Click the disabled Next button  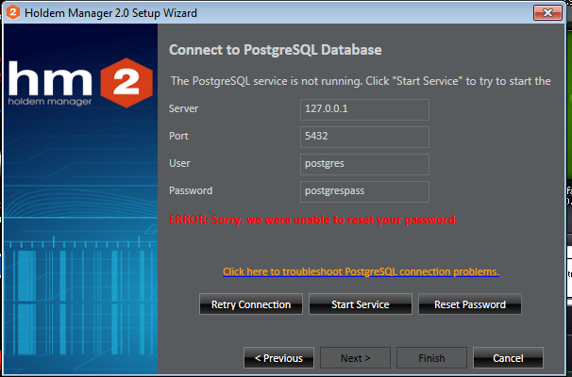[355, 358]
